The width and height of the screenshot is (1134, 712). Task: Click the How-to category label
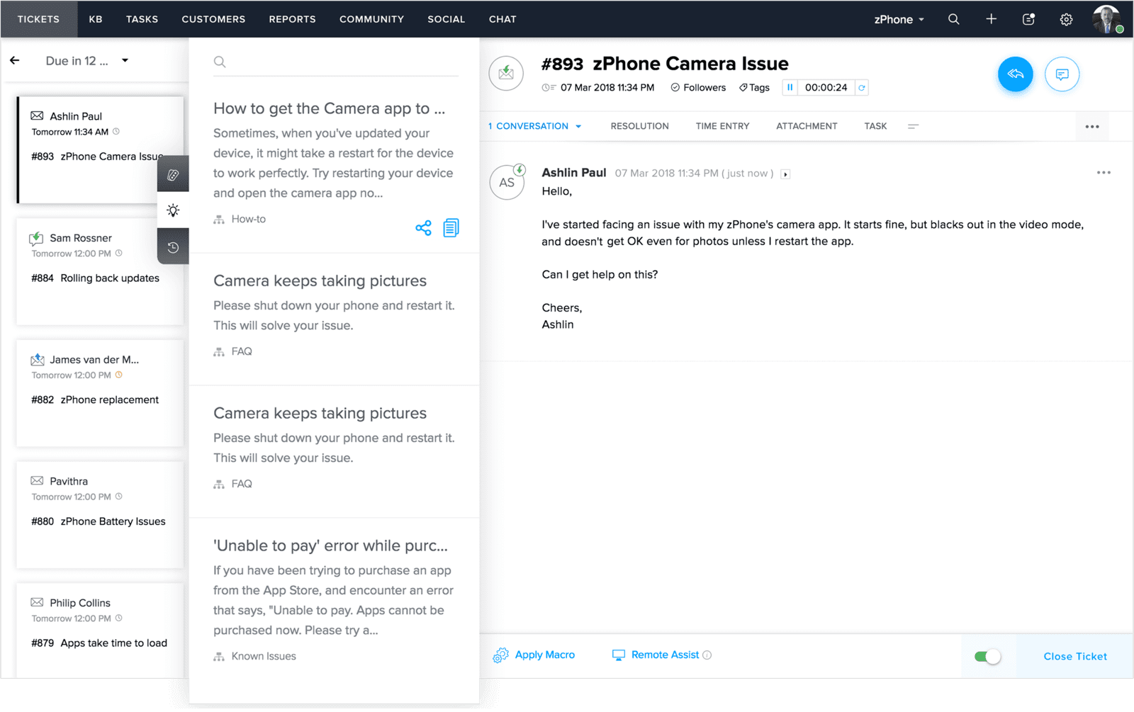click(x=248, y=220)
